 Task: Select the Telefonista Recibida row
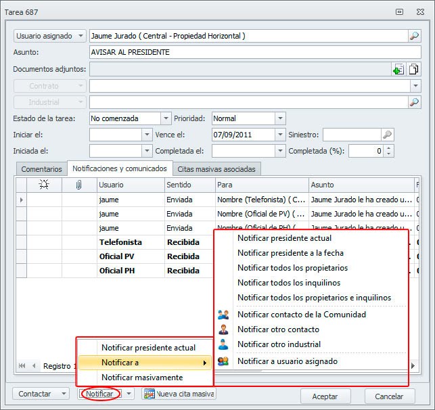tap(115, 242)
